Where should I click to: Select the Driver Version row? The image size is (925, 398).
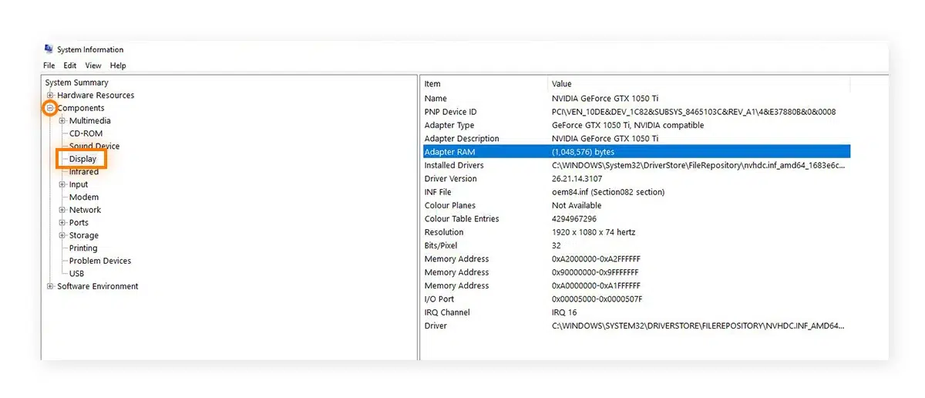tap(637, 179)
